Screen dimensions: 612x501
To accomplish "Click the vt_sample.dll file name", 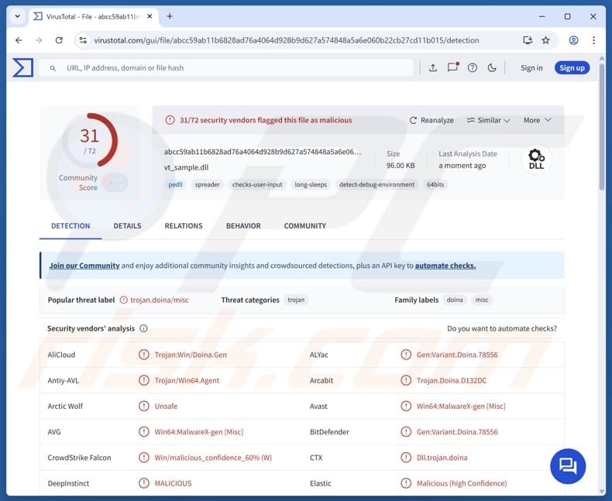I will point(186,167).
